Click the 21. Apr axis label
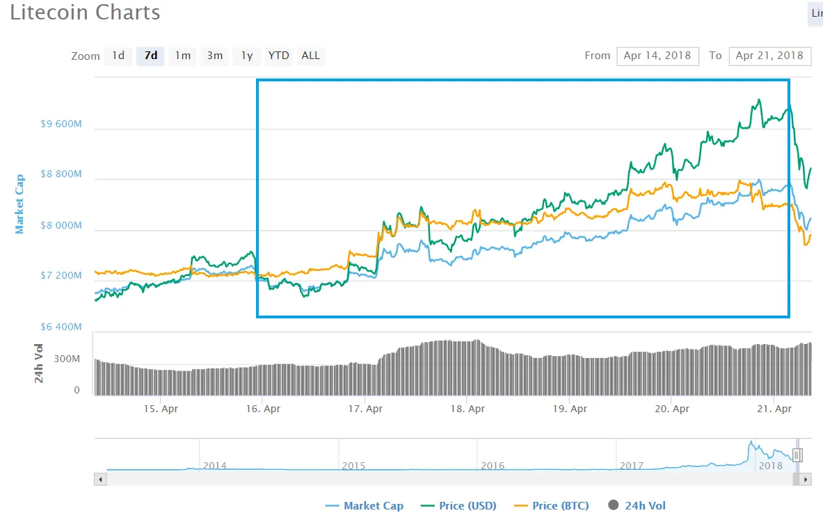 774,409
